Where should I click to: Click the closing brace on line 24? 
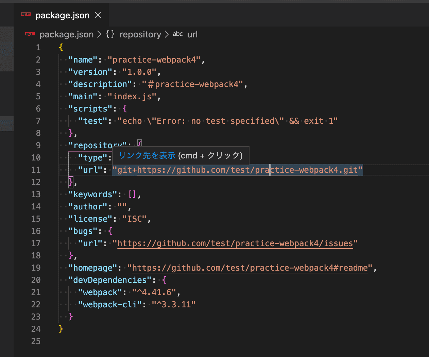point(61,329)
